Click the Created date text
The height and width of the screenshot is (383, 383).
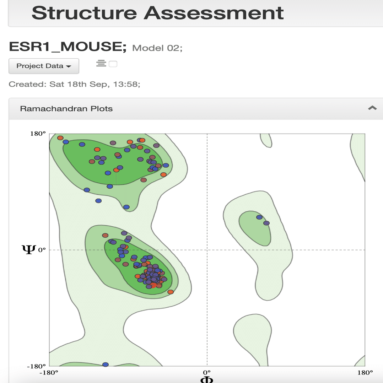(x=75, y=84)
